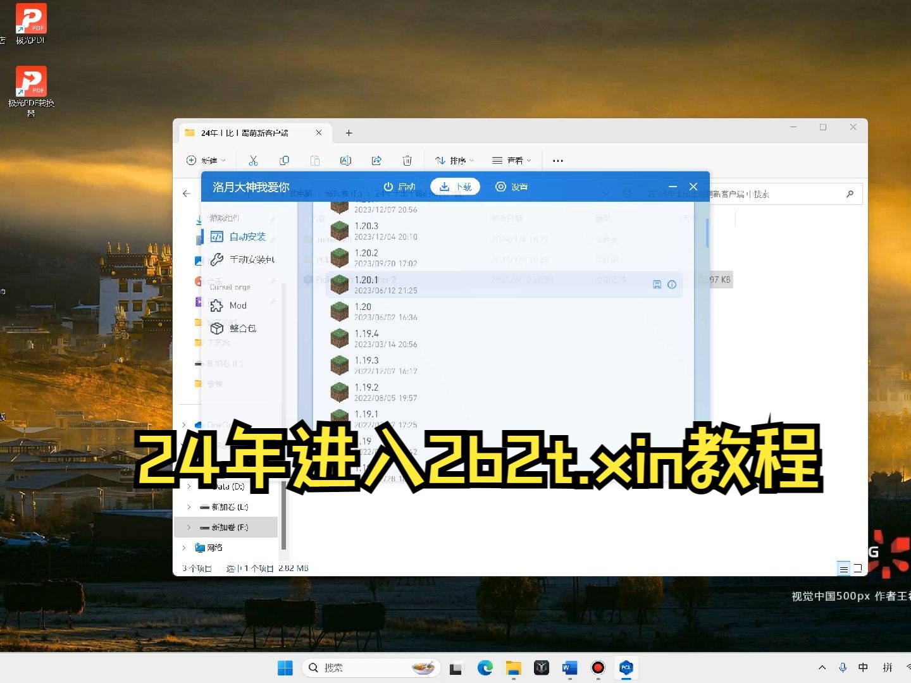The image size is (911, 683).
Task: Click the grass block icon for 1.20.3
Action: (x=340, y=231)
